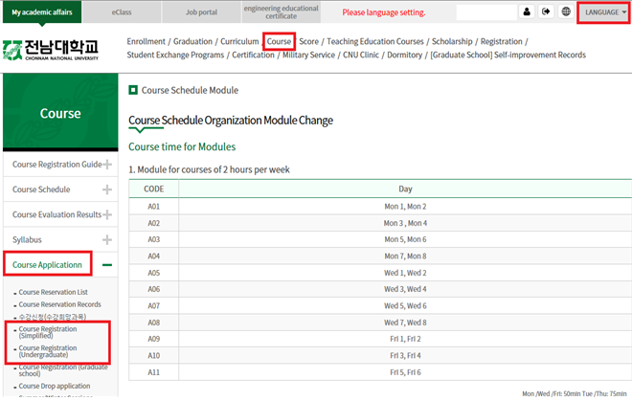Open the CNU Clinic menu
632x401 pixels.
[x=361, y=55]
